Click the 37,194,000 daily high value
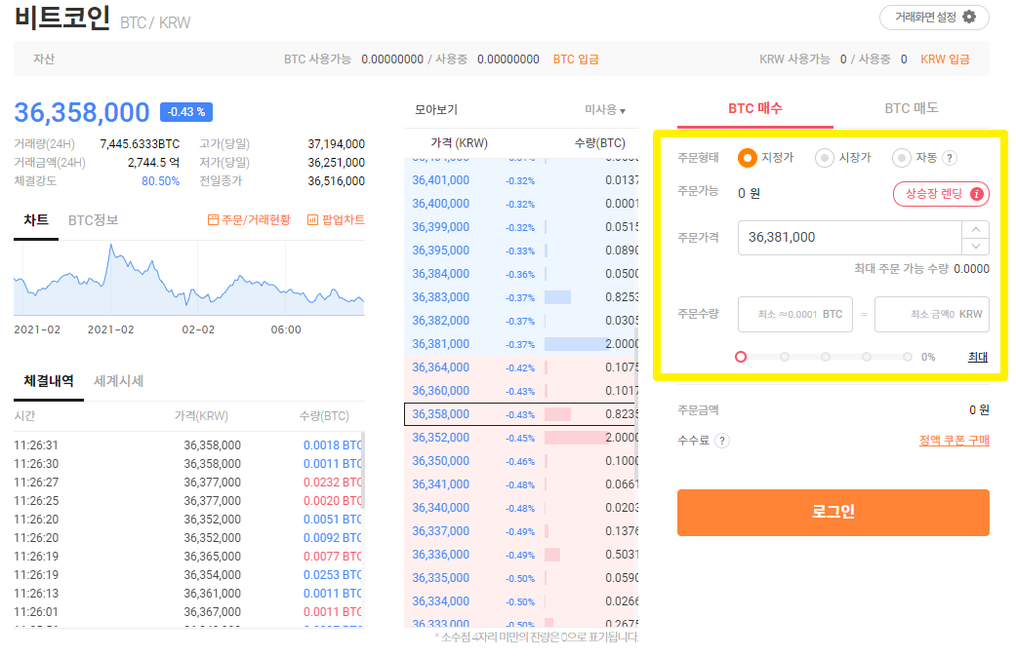 pos(337,143)
